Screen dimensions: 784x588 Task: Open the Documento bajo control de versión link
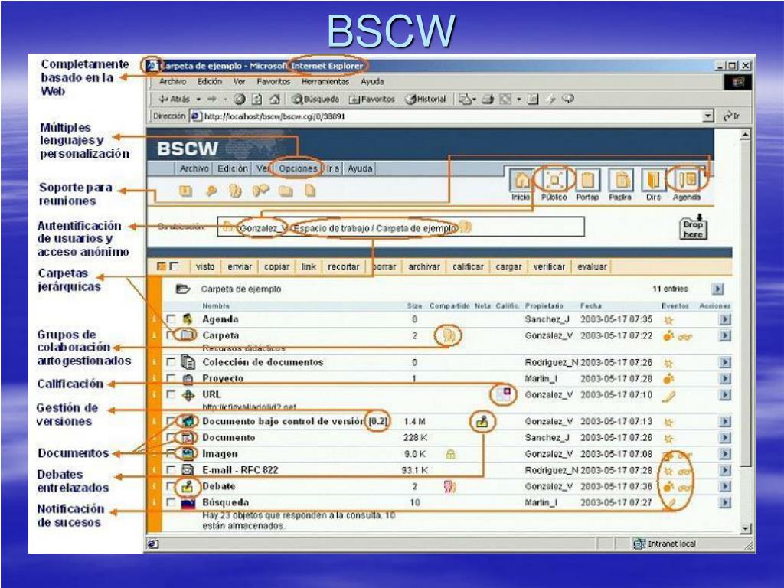(x=283, y=422)
